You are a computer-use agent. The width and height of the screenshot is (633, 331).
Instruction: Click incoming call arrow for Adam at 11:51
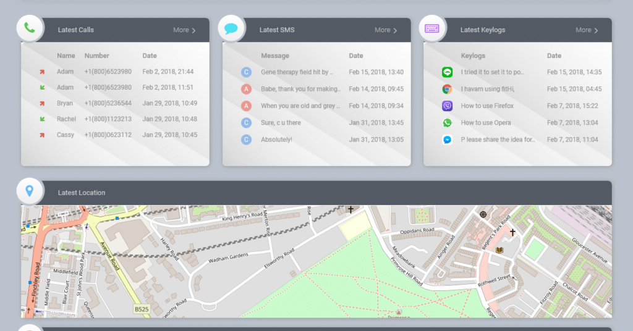tap(42, 88)
